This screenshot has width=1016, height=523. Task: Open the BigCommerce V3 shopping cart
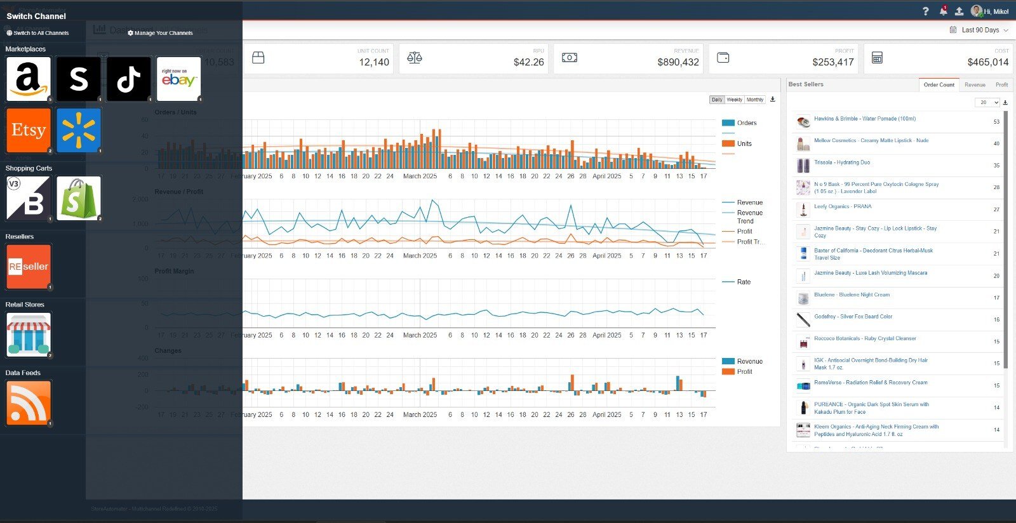click(29, 199)
